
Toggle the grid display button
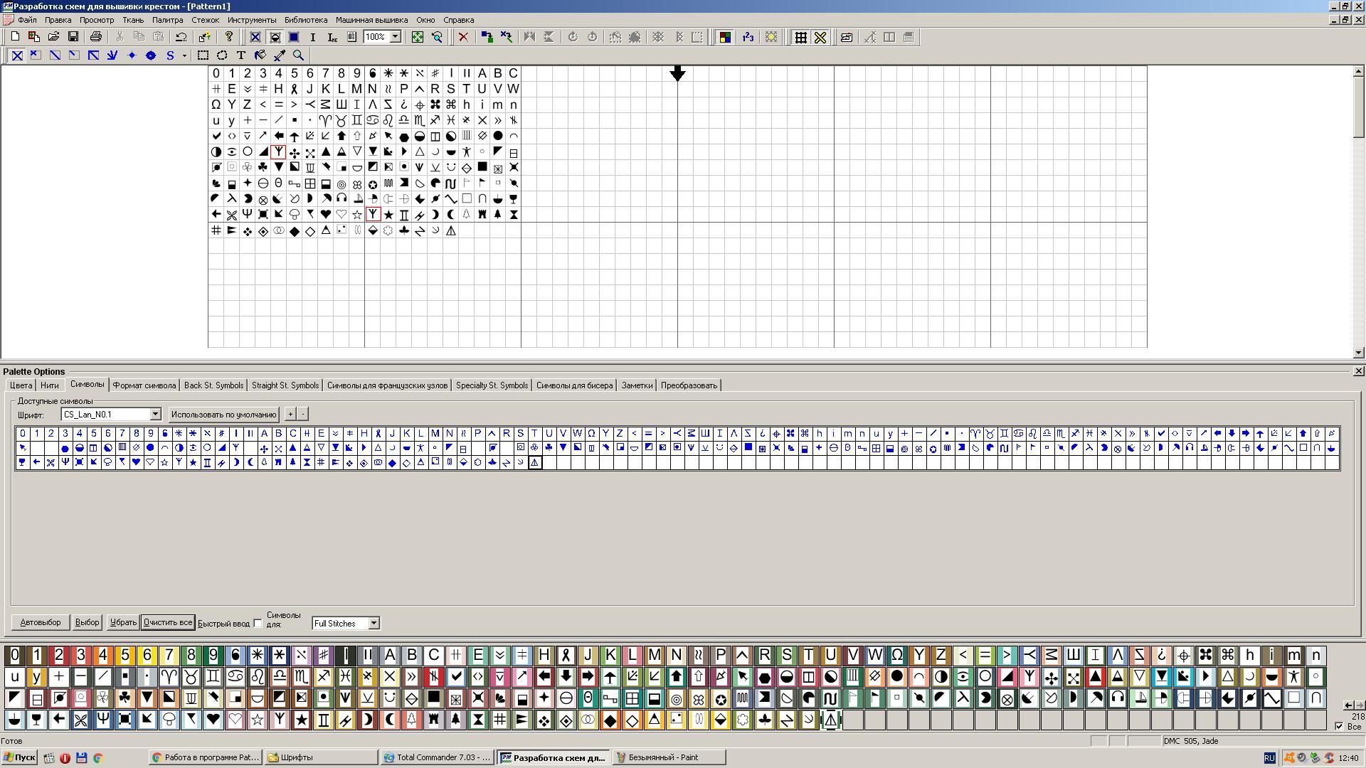coord(800,37)
